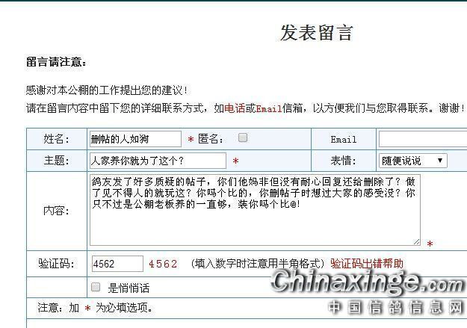467x328 pixels.
Task: Click the 留言请注意 notice heading
Action: (x=56, y=62)
